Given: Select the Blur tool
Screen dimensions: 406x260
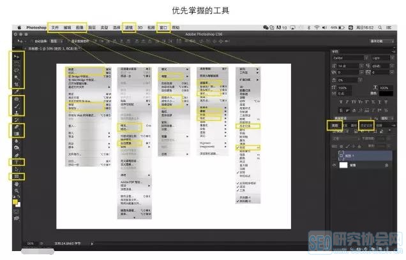Looking at the screenshot, I should coord(17,141).
